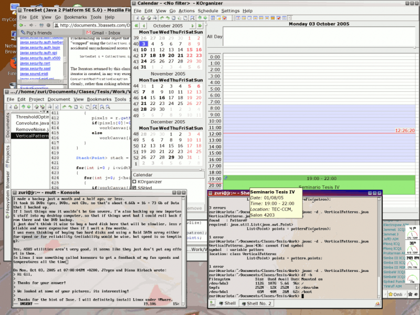Image resolution: width=420 pixels, height=315 pixels.
Task: Click the Find magnifier icon in KOrganizer toolbar
Action: point(192,19)
